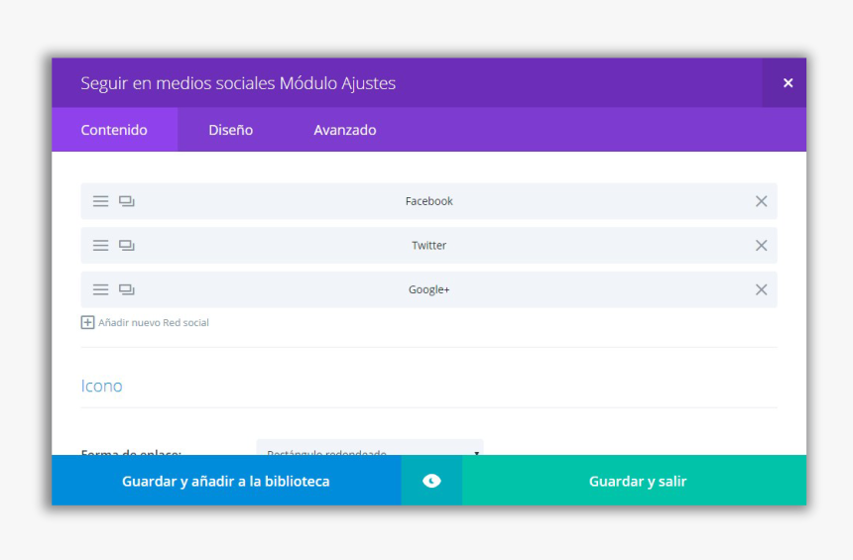Click the Google+ row drag handle
853x560 pixels.
coord(100,289)
